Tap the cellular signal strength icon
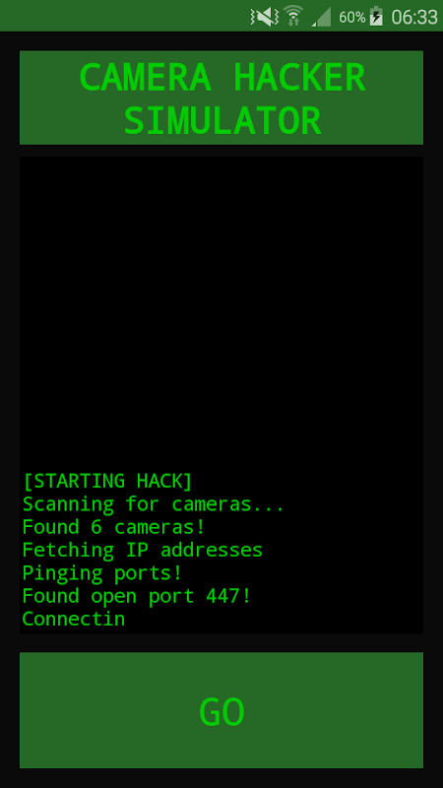This screenshot has width=443, height=788. coord(321,17)
